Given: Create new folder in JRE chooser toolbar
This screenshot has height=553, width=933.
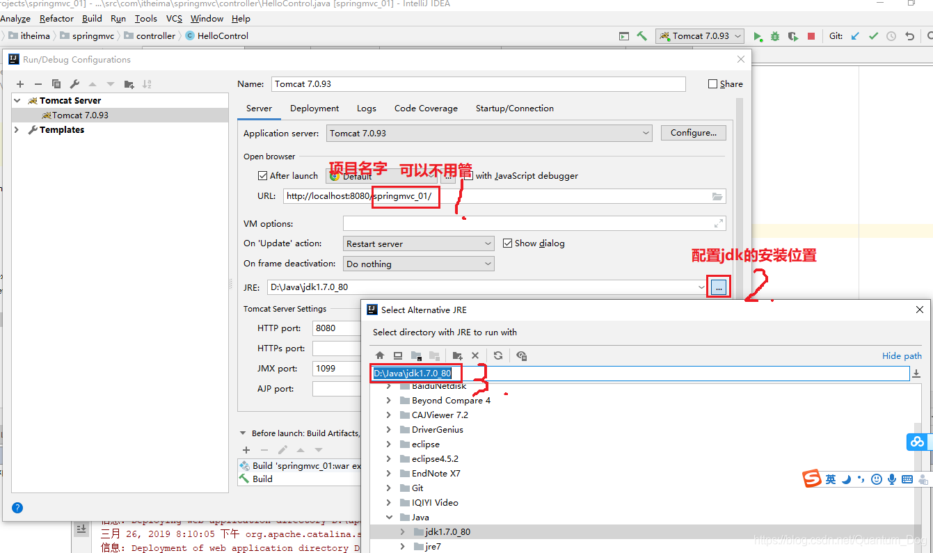Looking at the screenshot, I should click(457, 355).
